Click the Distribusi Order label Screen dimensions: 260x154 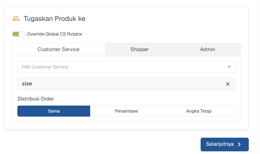coord(36,99)
